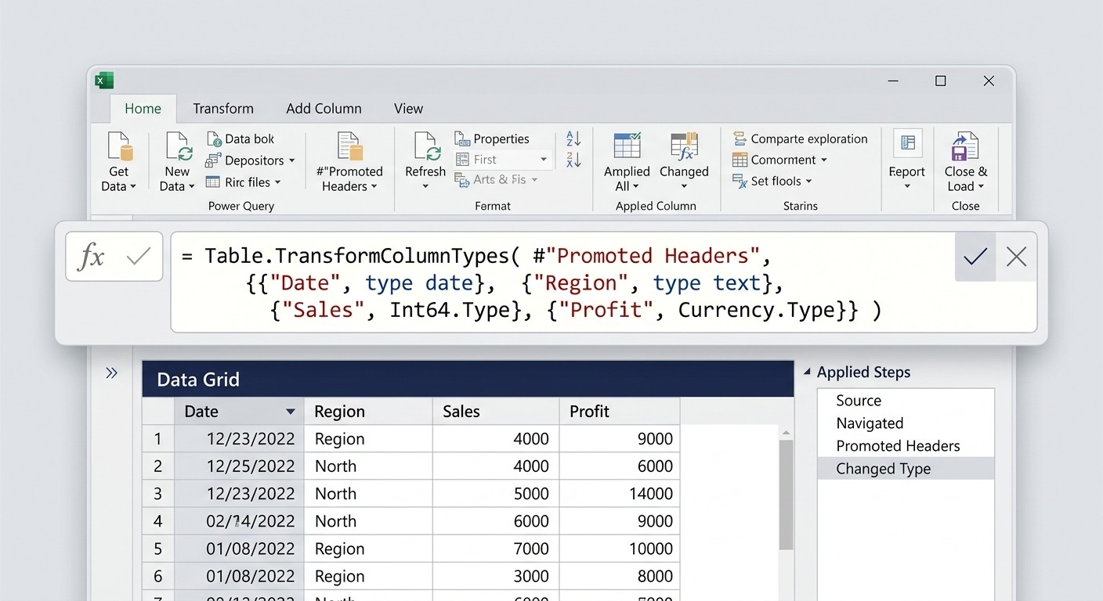The image size is (1103, 601).
Task: Open the Date column filter dropdown
Action: pyautogui.click(x=290, y=412)
